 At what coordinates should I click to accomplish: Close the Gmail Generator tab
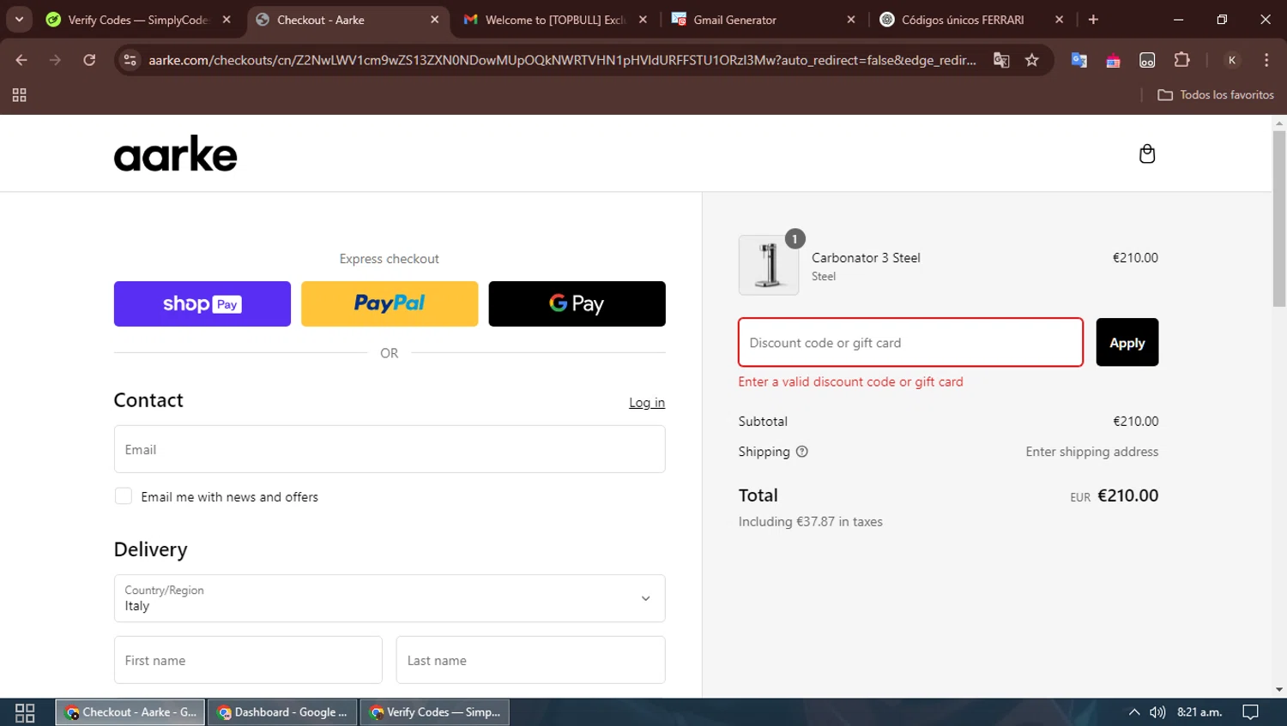851,20
